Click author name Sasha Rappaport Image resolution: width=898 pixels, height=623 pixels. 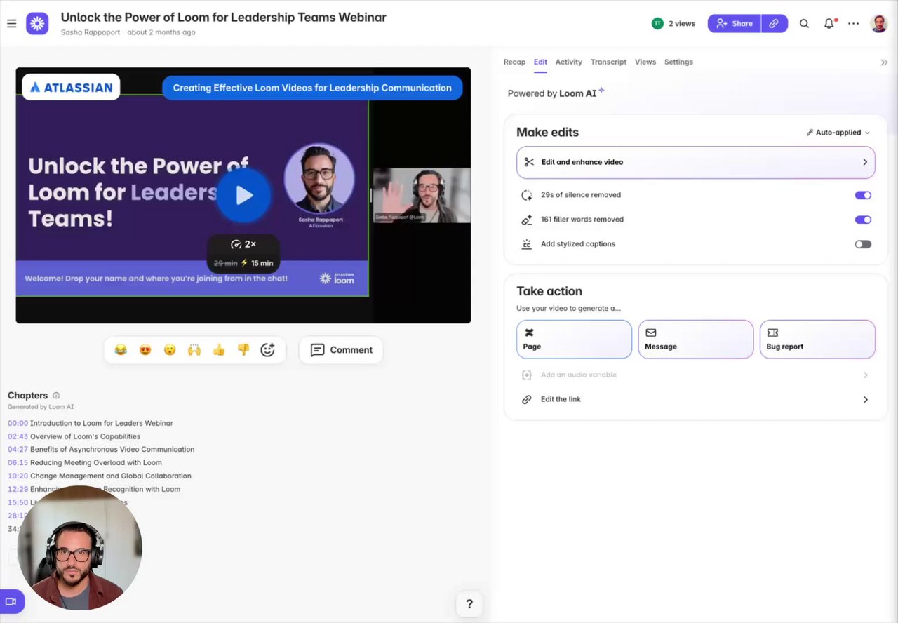pyautogui.click(x=91, y=32)
